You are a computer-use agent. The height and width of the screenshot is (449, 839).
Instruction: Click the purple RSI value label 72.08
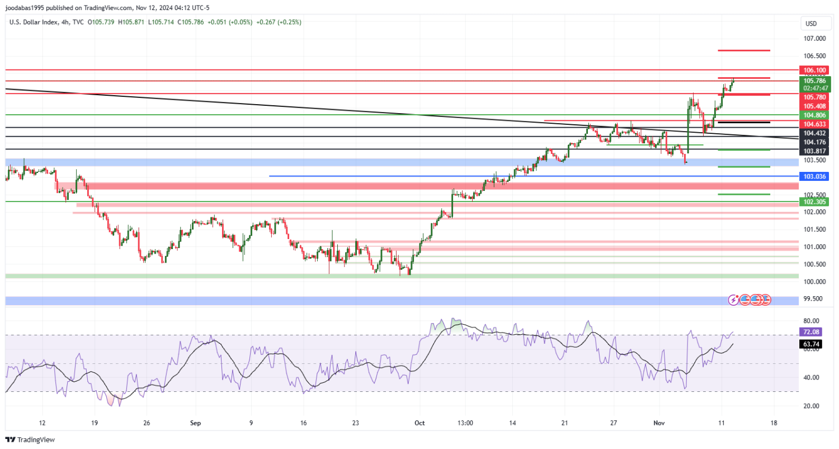point(812,332)
